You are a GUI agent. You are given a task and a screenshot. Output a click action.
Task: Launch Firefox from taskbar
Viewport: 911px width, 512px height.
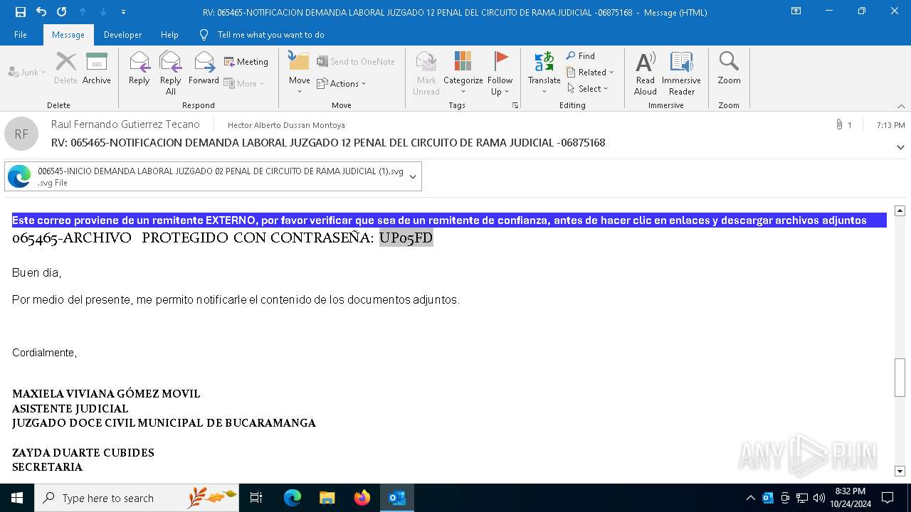362,498
